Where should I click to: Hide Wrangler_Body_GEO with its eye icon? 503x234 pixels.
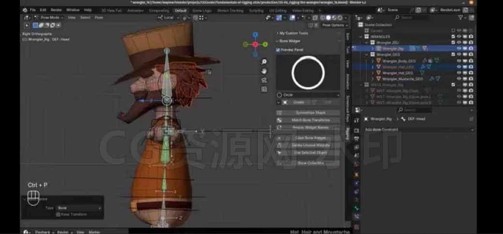point(459,61)
